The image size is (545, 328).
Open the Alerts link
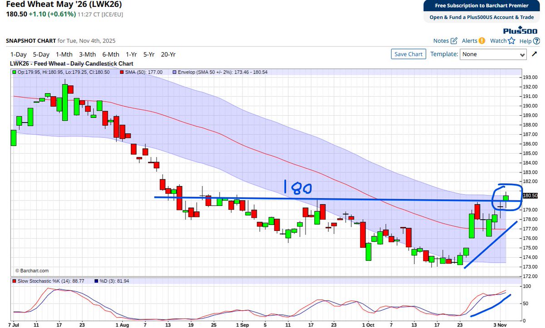click(x=470, y=41)
